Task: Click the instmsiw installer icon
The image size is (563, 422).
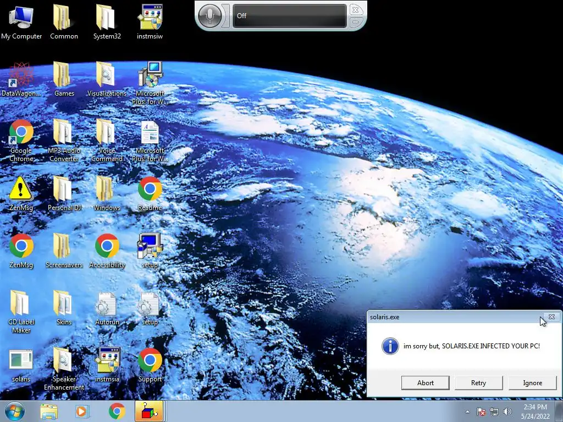Action: coord(150,22)
